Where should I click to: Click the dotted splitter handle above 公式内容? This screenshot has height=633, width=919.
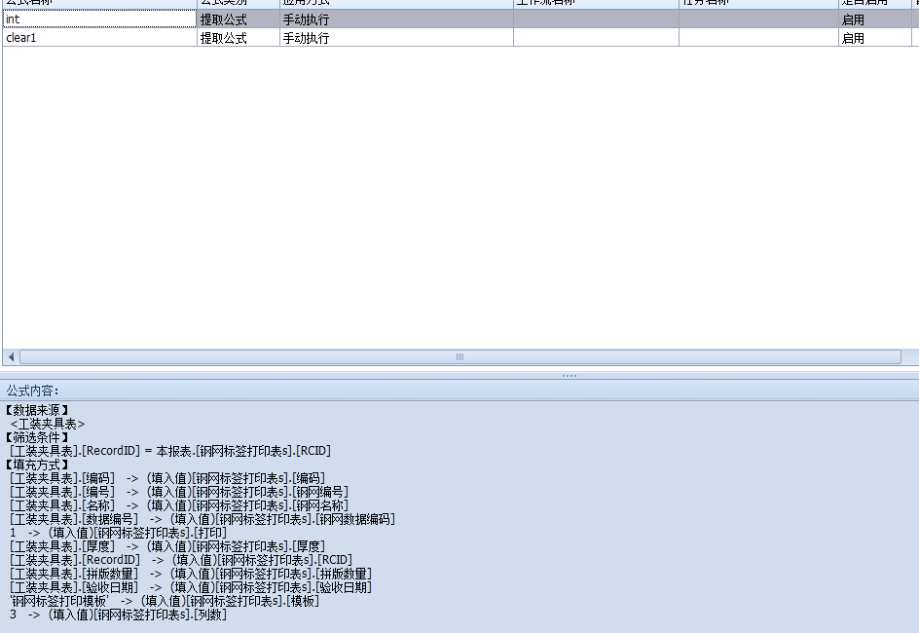click(569, 375)
